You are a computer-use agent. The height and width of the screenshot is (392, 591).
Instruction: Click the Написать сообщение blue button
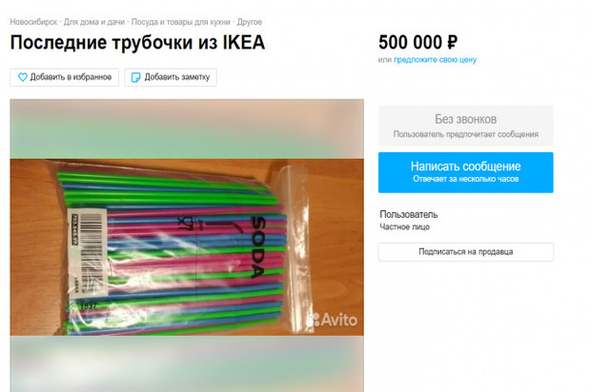coord(466,172)
